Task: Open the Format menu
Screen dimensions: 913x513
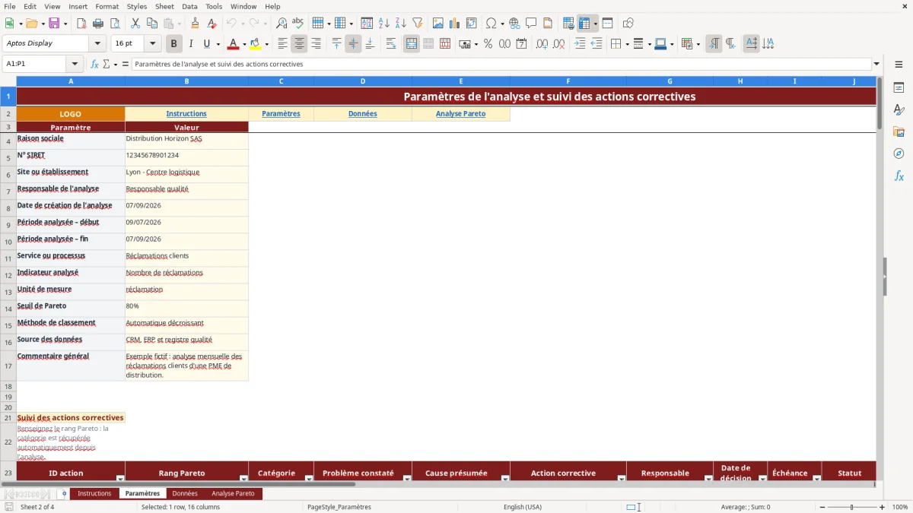Action: coord(107,6)
